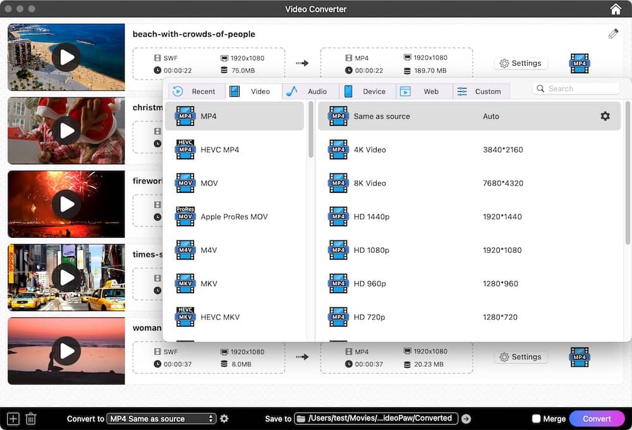Play the fireworks video thumbnail
The image size is (632, 430).
(66, 204)
